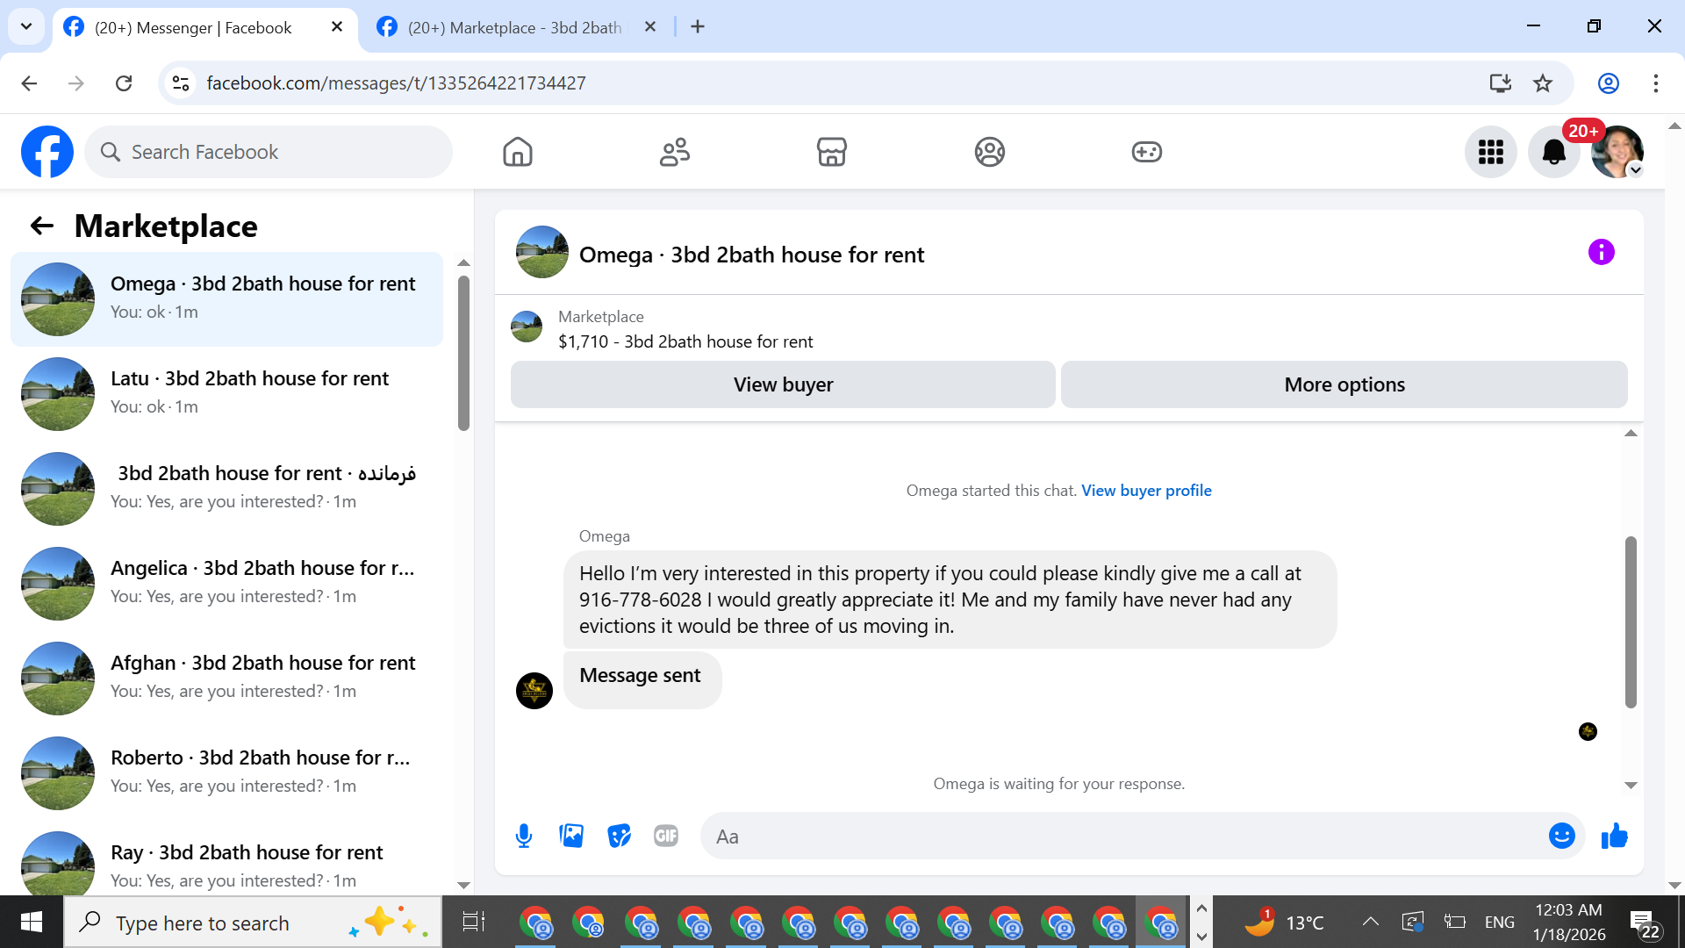This screenshot has width=1685, height=948.
Task: Open the emoji picker in message box
Action: click(x=1561, y=836)
